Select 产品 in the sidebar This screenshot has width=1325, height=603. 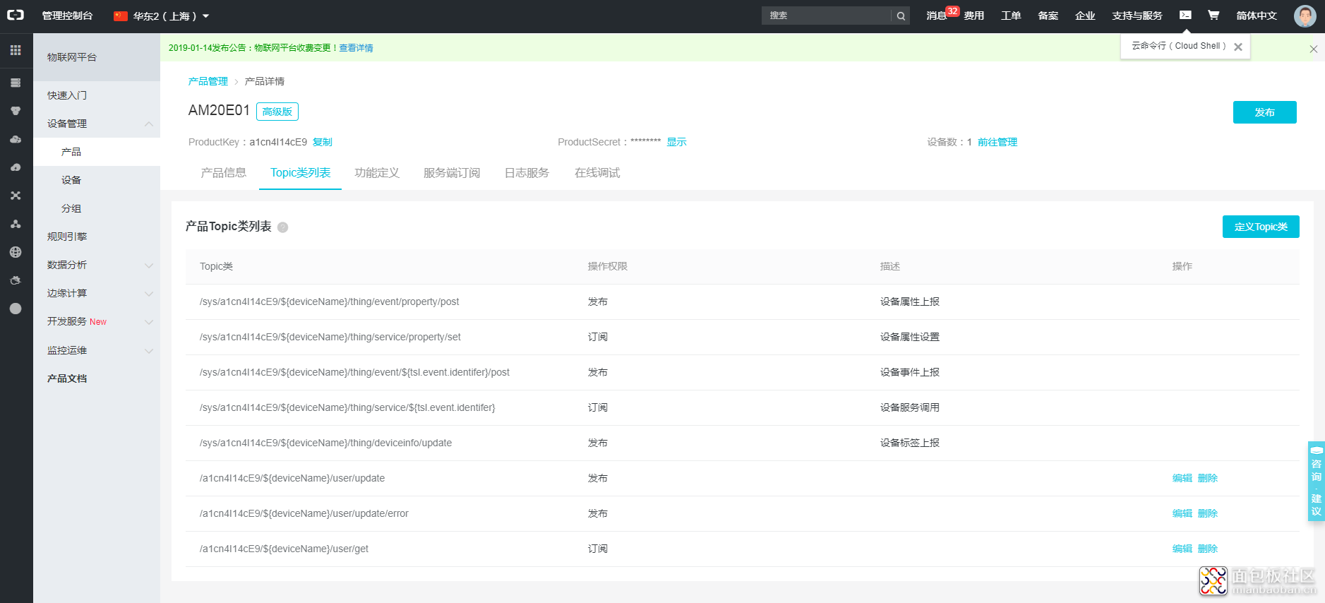pyautogui.click(x=97, y=152)
